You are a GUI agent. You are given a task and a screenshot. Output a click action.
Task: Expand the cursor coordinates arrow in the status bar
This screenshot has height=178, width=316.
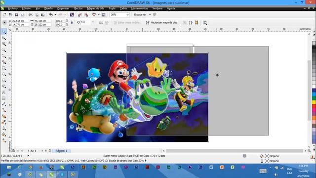[28, 156]
